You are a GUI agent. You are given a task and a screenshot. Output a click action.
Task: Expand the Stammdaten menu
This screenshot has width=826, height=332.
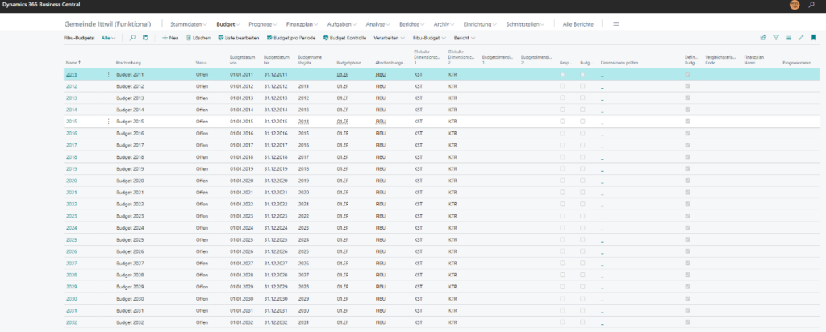tap(189, 24)
